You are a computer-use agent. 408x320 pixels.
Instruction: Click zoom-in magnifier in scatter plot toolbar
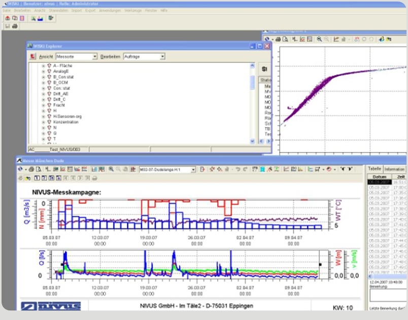(319, 39)
